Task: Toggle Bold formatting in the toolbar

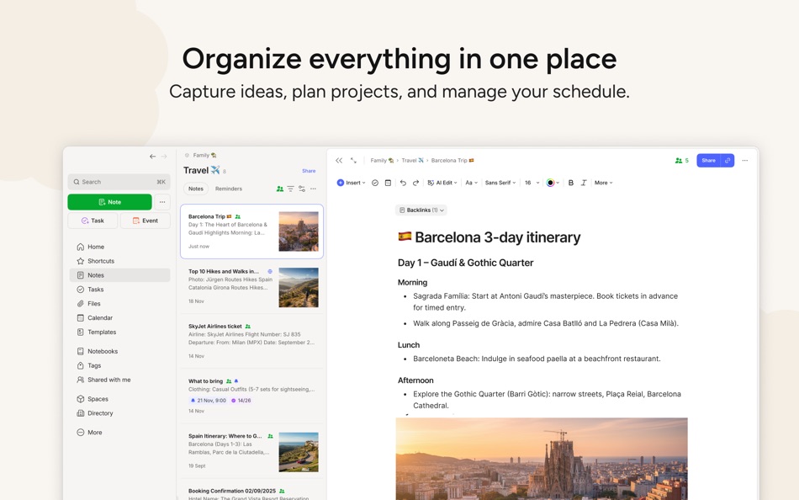Action: point(571,182)
